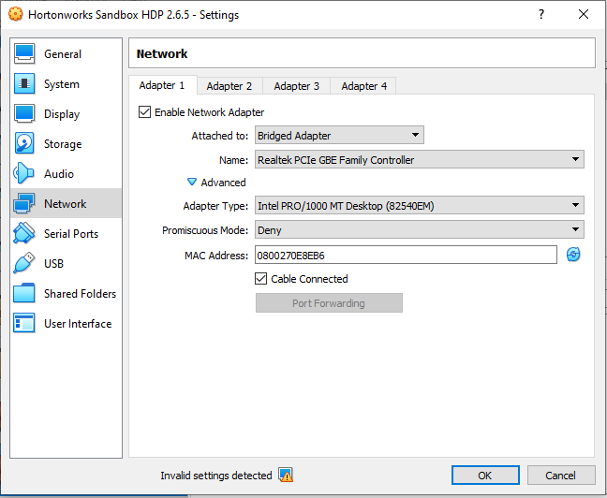Viewport: 607px width, 498px height.
Task: Uncheck the Cable Connected checkbox
Action: coord(261,279)
